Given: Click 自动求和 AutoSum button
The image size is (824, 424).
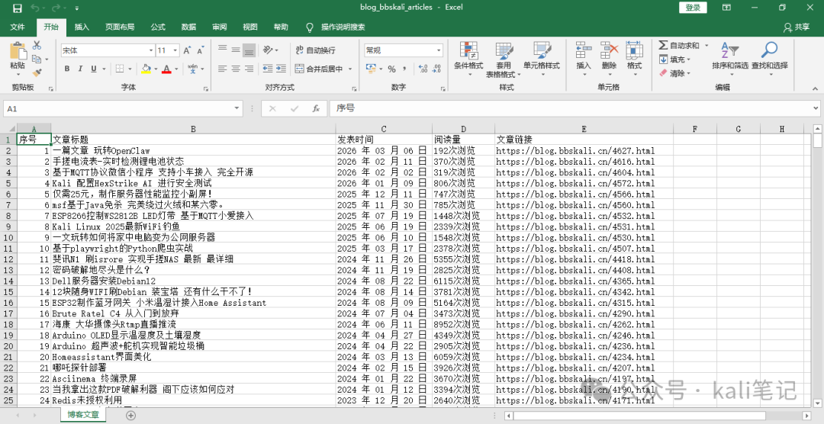Looking at the screenshot, I should click(679, 46).
